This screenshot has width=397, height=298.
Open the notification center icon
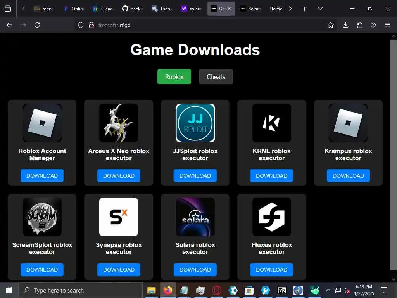tap(384, 290)
